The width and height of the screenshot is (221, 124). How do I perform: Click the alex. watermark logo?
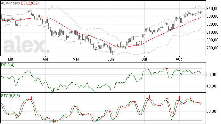coord(27,45)
